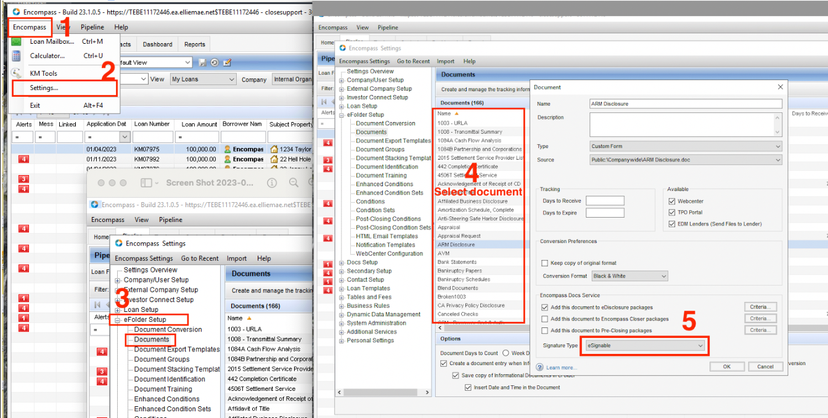Click the Loan Mailbox envelope icon
The image size is (828, 418).
tap(16, 41)
